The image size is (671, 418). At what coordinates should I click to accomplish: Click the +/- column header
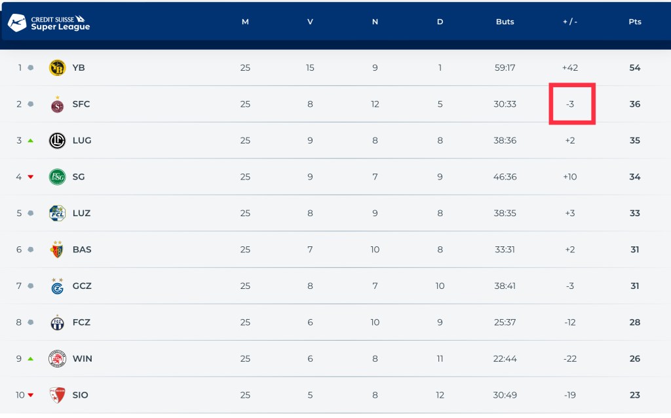[569, 22]
